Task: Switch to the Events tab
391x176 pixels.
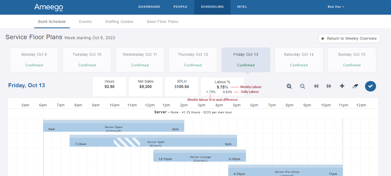Action: point(85,22)
